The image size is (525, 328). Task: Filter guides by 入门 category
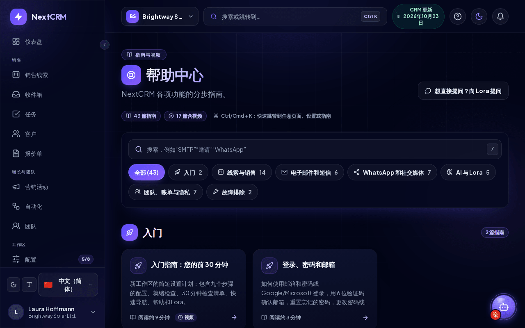tap(188, 172)
